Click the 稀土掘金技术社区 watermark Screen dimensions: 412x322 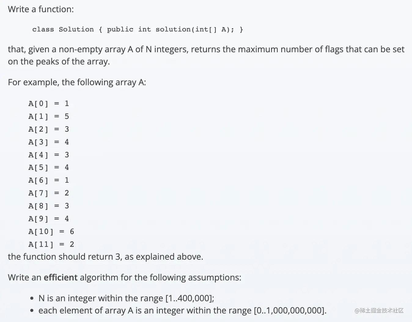pos(379,311)
